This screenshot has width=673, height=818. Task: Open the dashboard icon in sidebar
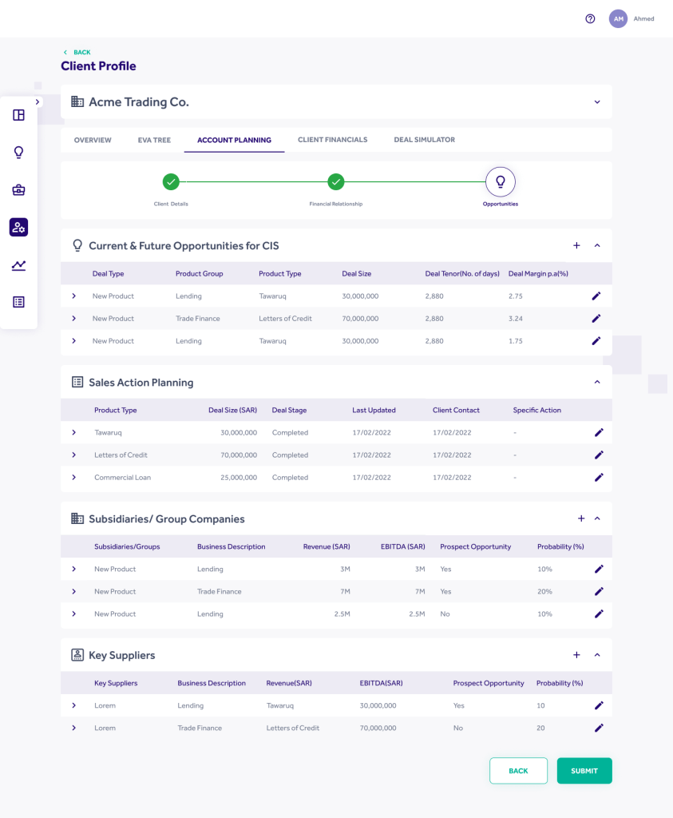pos(19,115)
